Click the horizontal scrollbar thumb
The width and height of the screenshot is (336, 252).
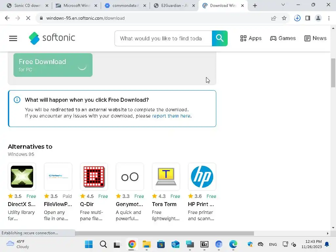pyautogui.click(x=165, y=233)
